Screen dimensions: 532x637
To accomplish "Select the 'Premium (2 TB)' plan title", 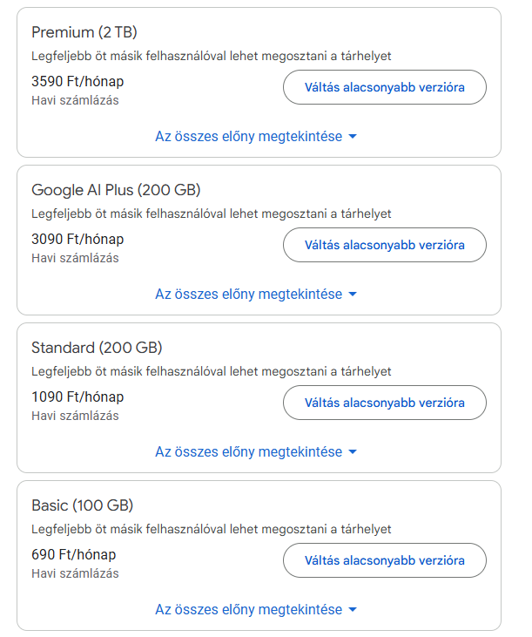I will point(84,32).
